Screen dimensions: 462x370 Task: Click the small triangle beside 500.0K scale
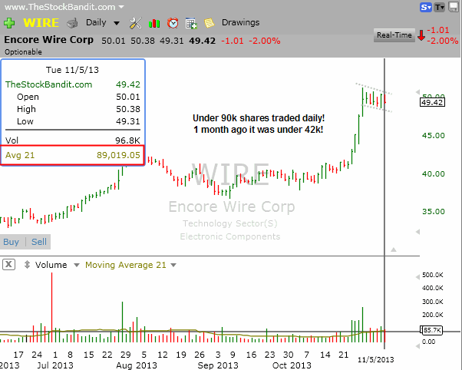[x=417, y=276]
